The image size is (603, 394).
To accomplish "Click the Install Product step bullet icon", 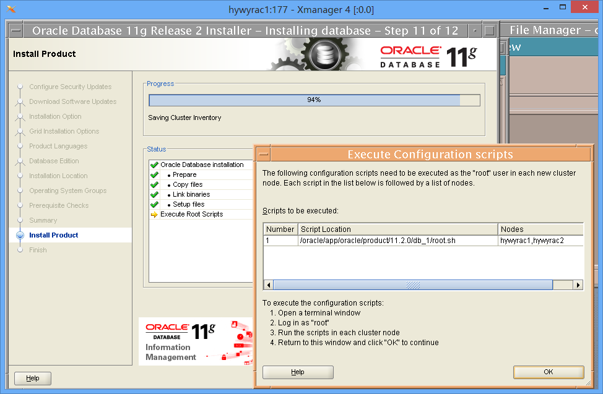I will [x=20, y=235].
